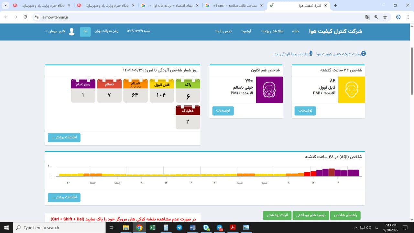Click the microphone icon for سامانه برخط آلودگی صدا
Image resolution: width=414 pixels, height=233 pixels.
[x=310, y=53]
